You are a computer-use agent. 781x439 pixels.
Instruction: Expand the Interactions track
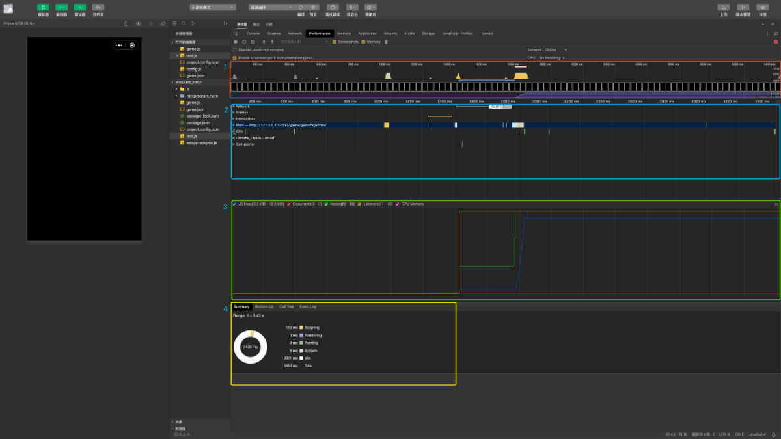[234, 118]
